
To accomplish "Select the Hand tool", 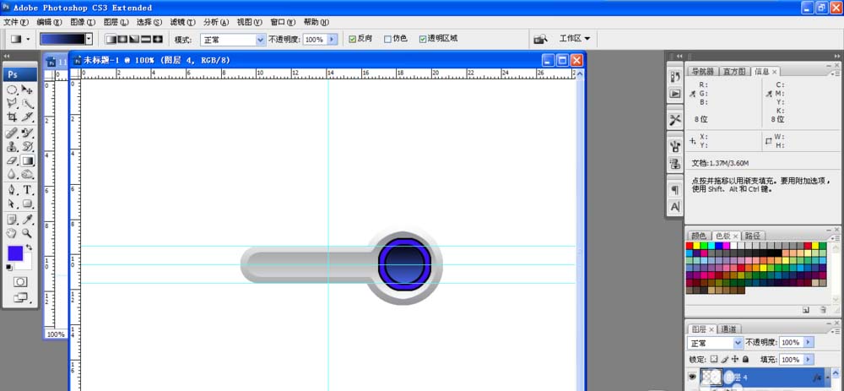I will 13,232.
